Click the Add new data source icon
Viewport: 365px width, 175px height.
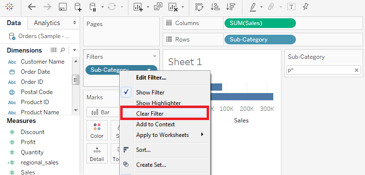[x=78, y=7]
